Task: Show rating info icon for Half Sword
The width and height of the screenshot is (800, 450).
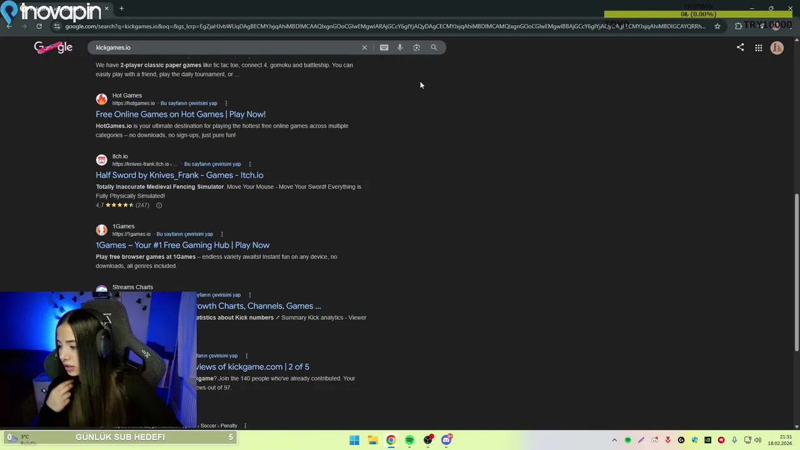Action: tap(159, 205)
